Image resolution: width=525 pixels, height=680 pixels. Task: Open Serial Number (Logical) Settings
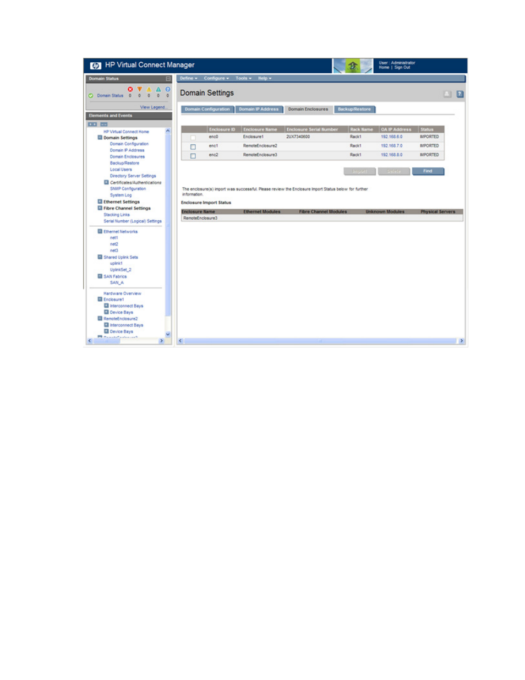[133, 221]
